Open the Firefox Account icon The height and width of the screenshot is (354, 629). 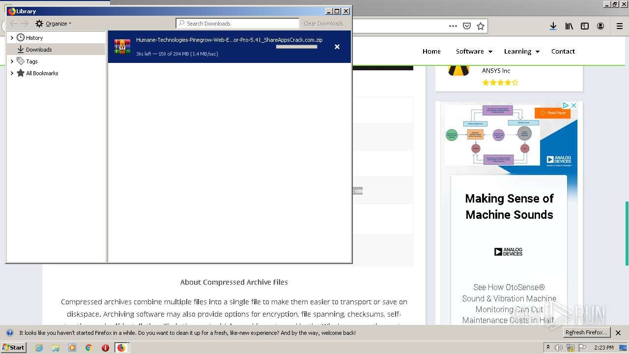point(600,26)
